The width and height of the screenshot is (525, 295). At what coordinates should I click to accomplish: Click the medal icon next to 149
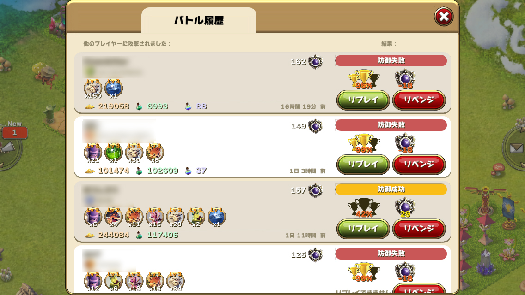coord(315,126)
